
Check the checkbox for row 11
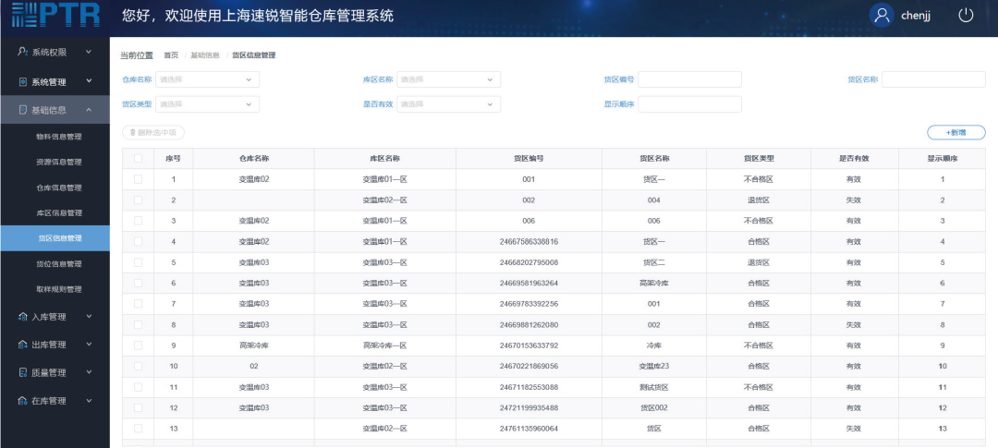(138, 387)
